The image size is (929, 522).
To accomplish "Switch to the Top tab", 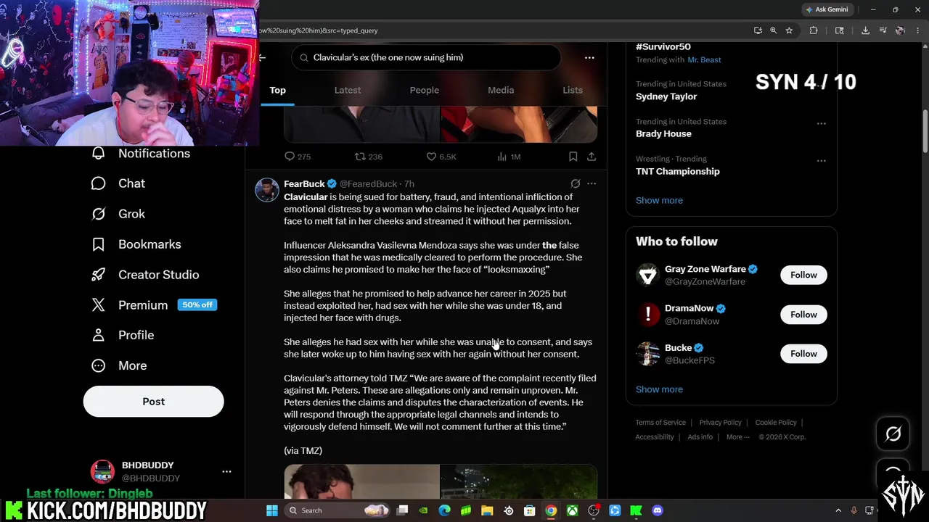I will tap(277, 90).
